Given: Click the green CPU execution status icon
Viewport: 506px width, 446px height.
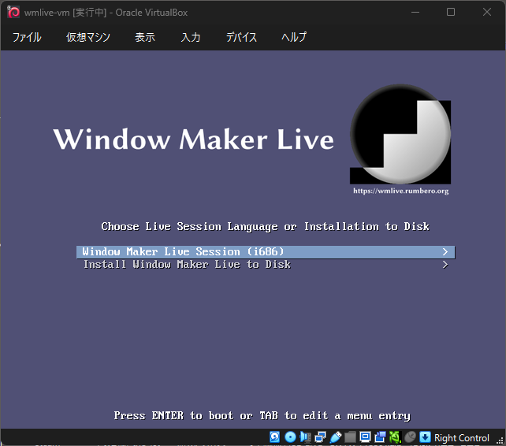Looking at the screenshot, I should pos(395,437).
